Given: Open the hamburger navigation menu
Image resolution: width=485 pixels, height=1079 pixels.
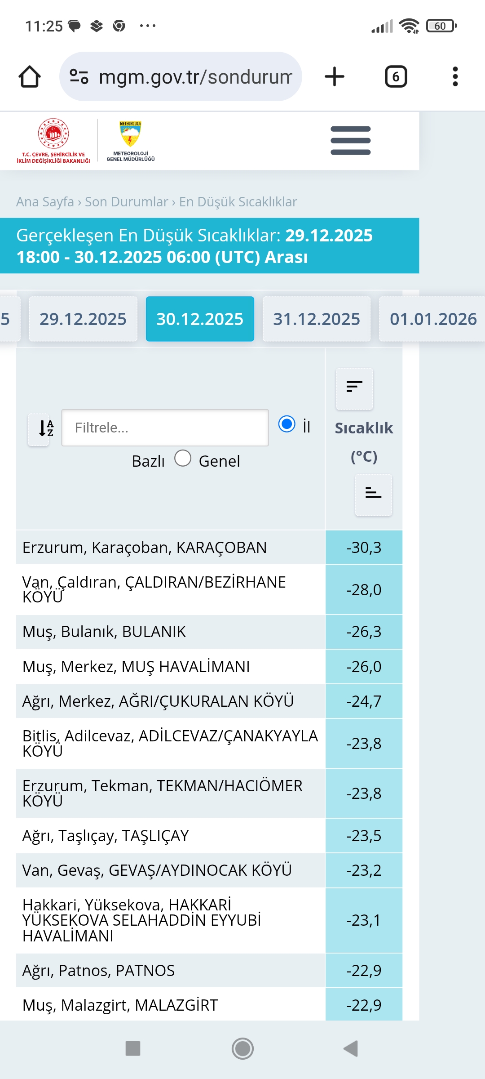Looking at the screenshot, I should [351, 140].
